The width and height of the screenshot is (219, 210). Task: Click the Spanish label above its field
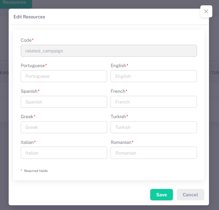[x=29, y=91]
